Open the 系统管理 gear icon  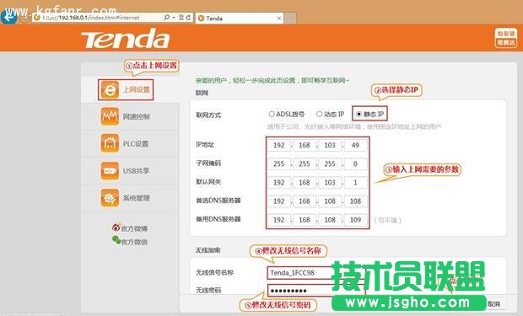(110, 198)
